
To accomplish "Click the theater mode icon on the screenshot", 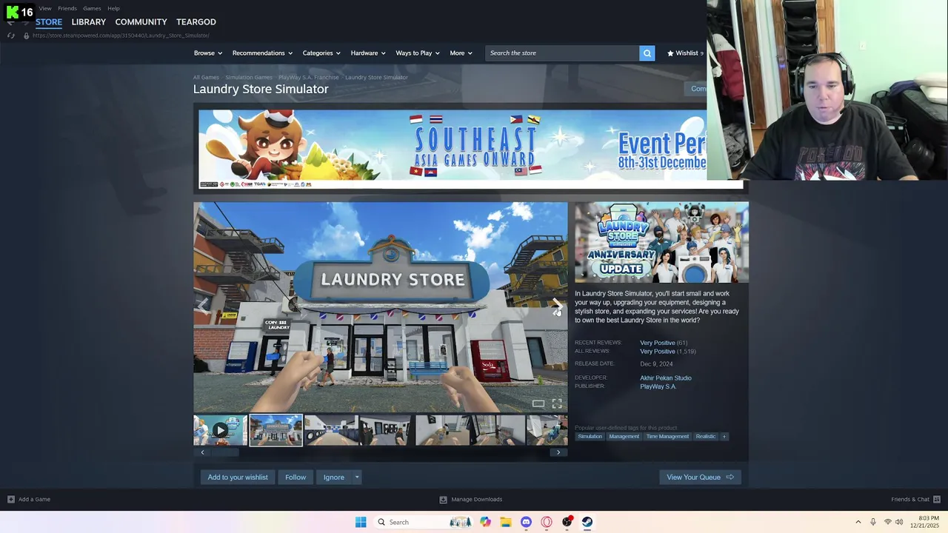I will [538, 403].
